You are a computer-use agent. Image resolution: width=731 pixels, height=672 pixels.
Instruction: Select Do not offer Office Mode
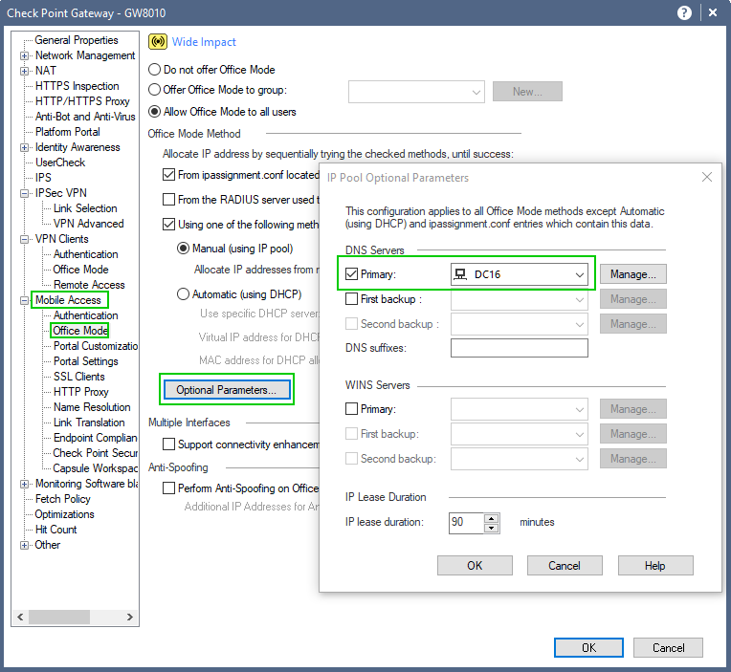pos(154,70)
